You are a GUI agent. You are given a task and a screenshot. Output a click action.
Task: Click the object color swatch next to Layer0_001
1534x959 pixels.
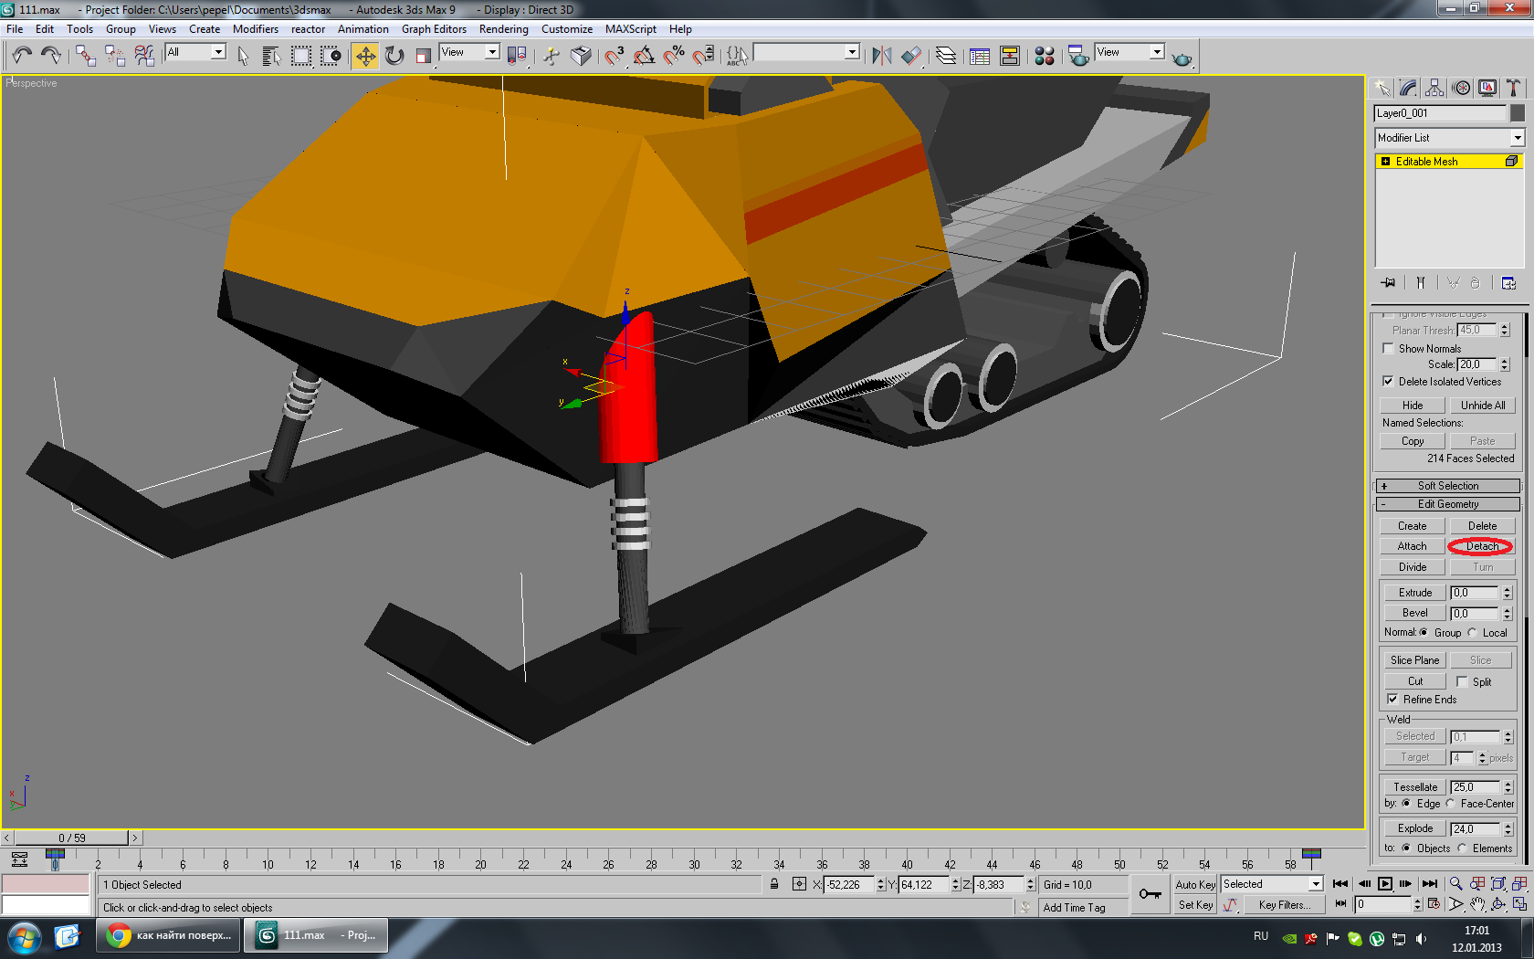1517,113
